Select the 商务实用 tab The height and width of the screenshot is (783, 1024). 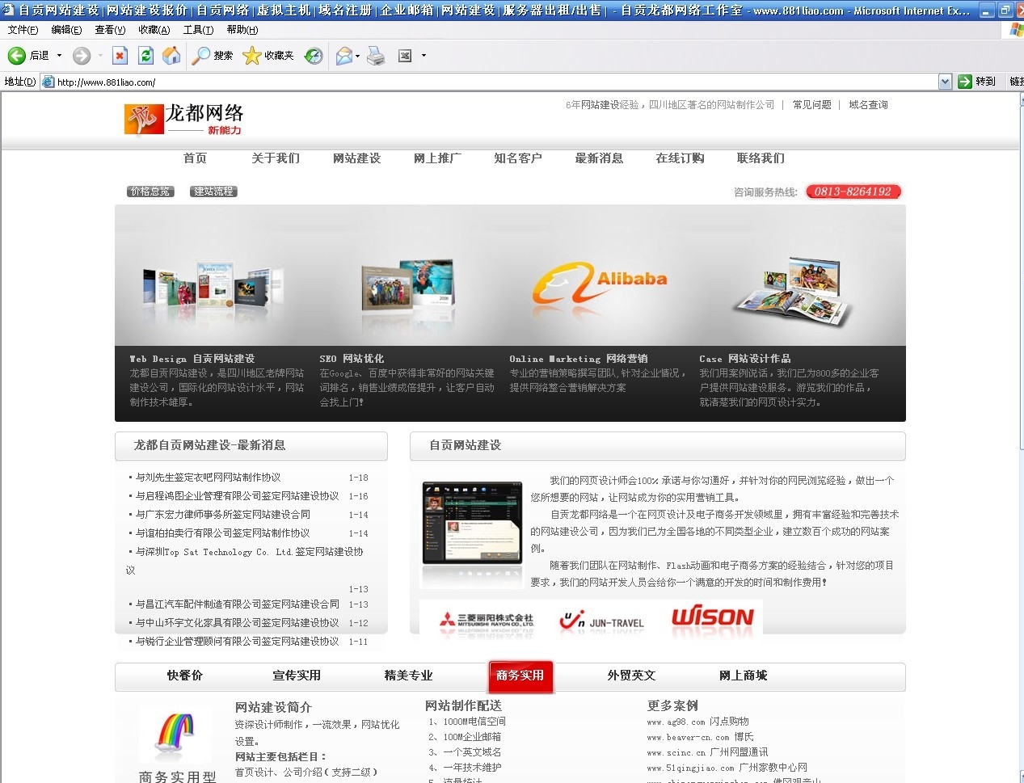tap(520, 676)
